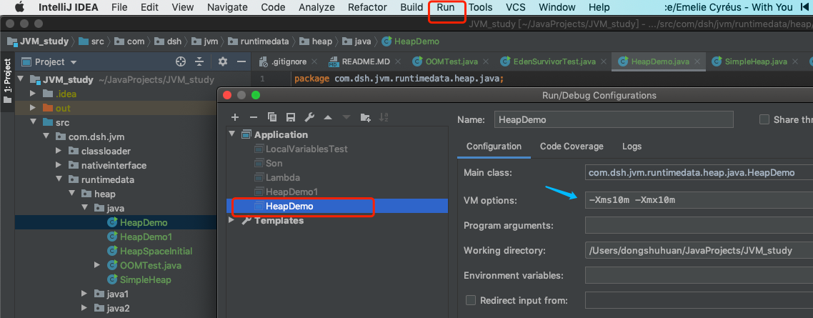This screenshot has height=318, width=813.
Task: Toggle the Share through VCS checkbox
Action: [x=764, y=119]
